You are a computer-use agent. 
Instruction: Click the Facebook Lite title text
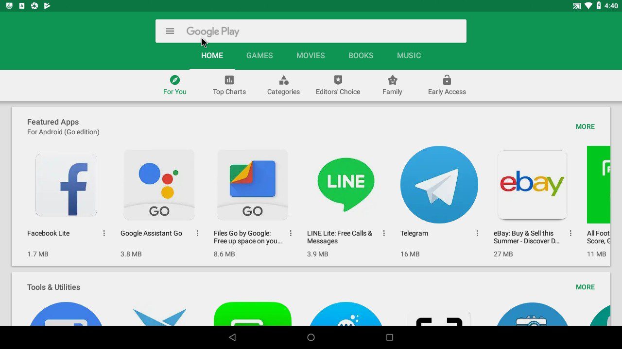[x=49, y=233]
